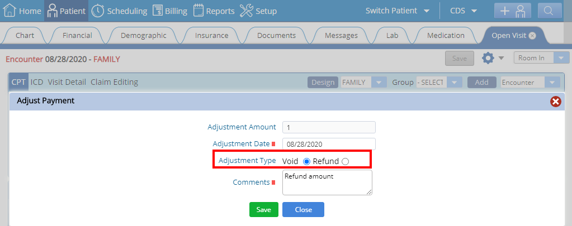Select the Refund radio button
The image size is (572, 226).
pos(345,161)
